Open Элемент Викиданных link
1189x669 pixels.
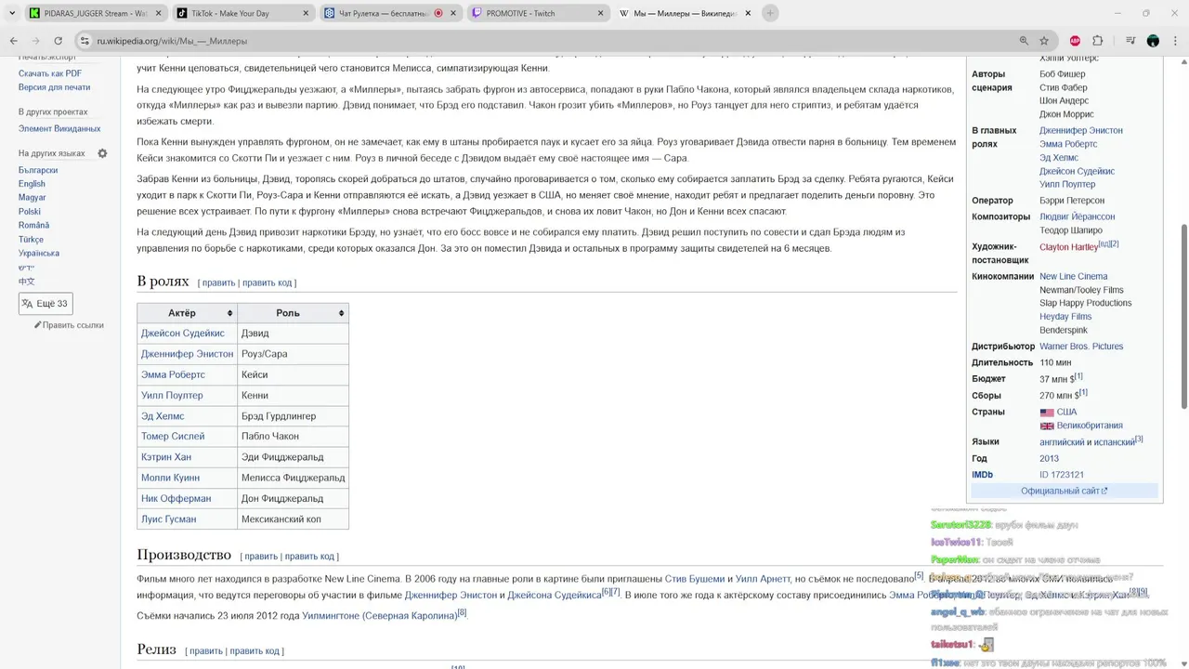click(x=59, y=129)
